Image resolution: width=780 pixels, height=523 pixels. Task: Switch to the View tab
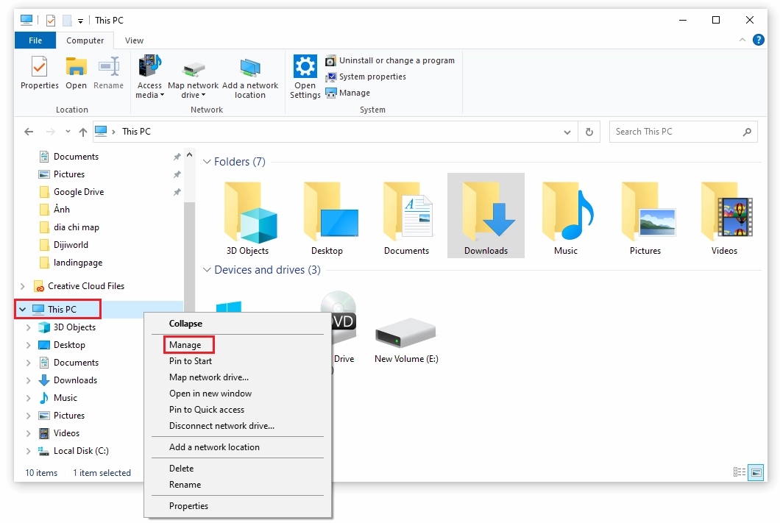tap(134, 40)
